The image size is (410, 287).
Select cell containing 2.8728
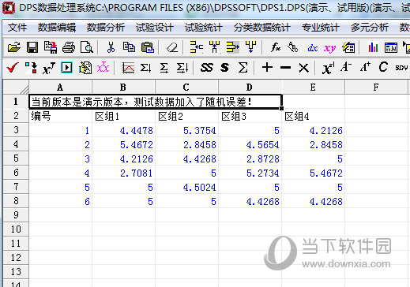coord(250,158)
